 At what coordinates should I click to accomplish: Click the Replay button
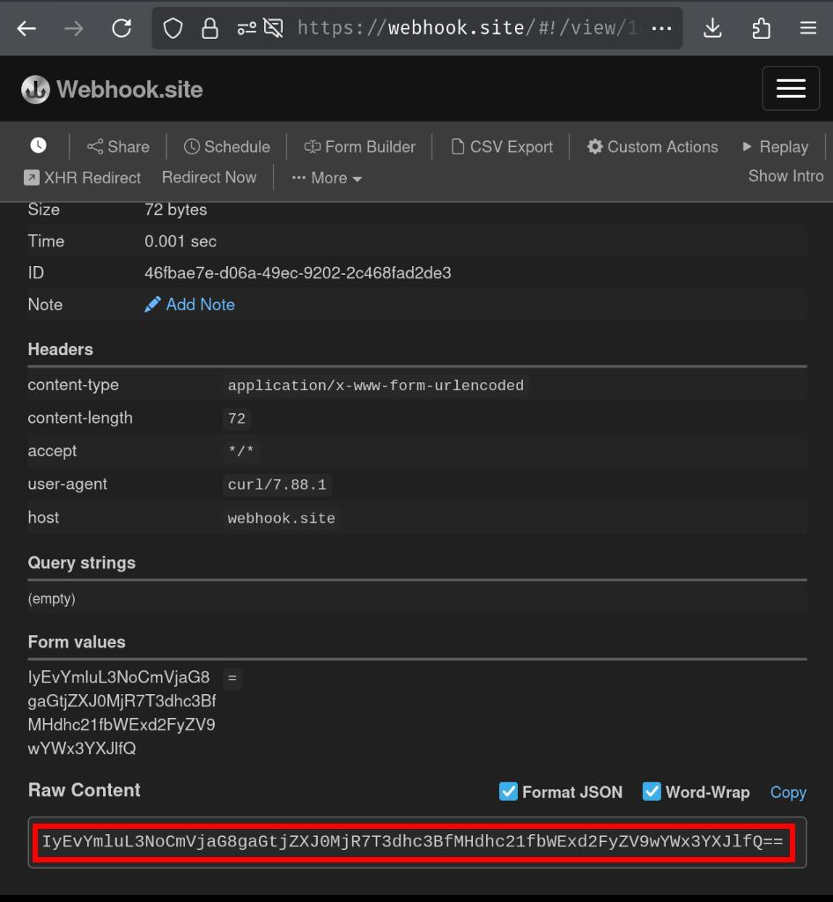[776, 147]
